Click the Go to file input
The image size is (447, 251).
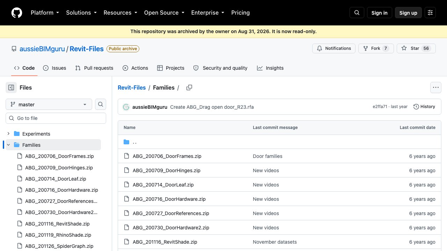[56, 118]
